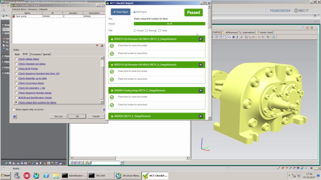Click the Teamcenter logo text in the header
The height and width of the screenshot is (180, 321).
coord(280,10)
